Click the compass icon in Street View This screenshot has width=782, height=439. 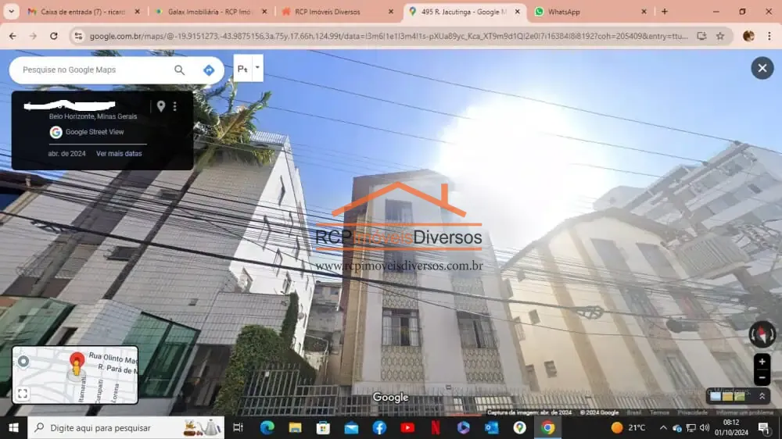coord(762,334)
